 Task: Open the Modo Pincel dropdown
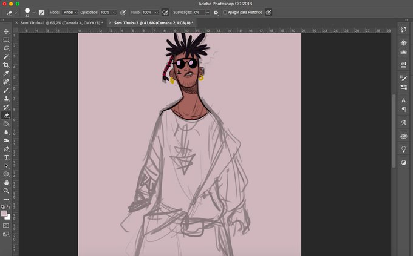click(70, 12)
